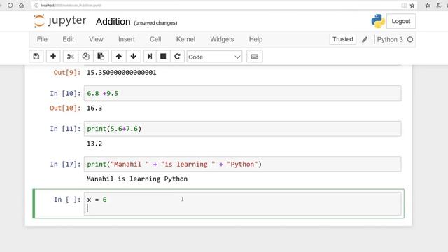Click the save and checkpoint icon
Screen dimensions: 448x252
pos(36,57)
